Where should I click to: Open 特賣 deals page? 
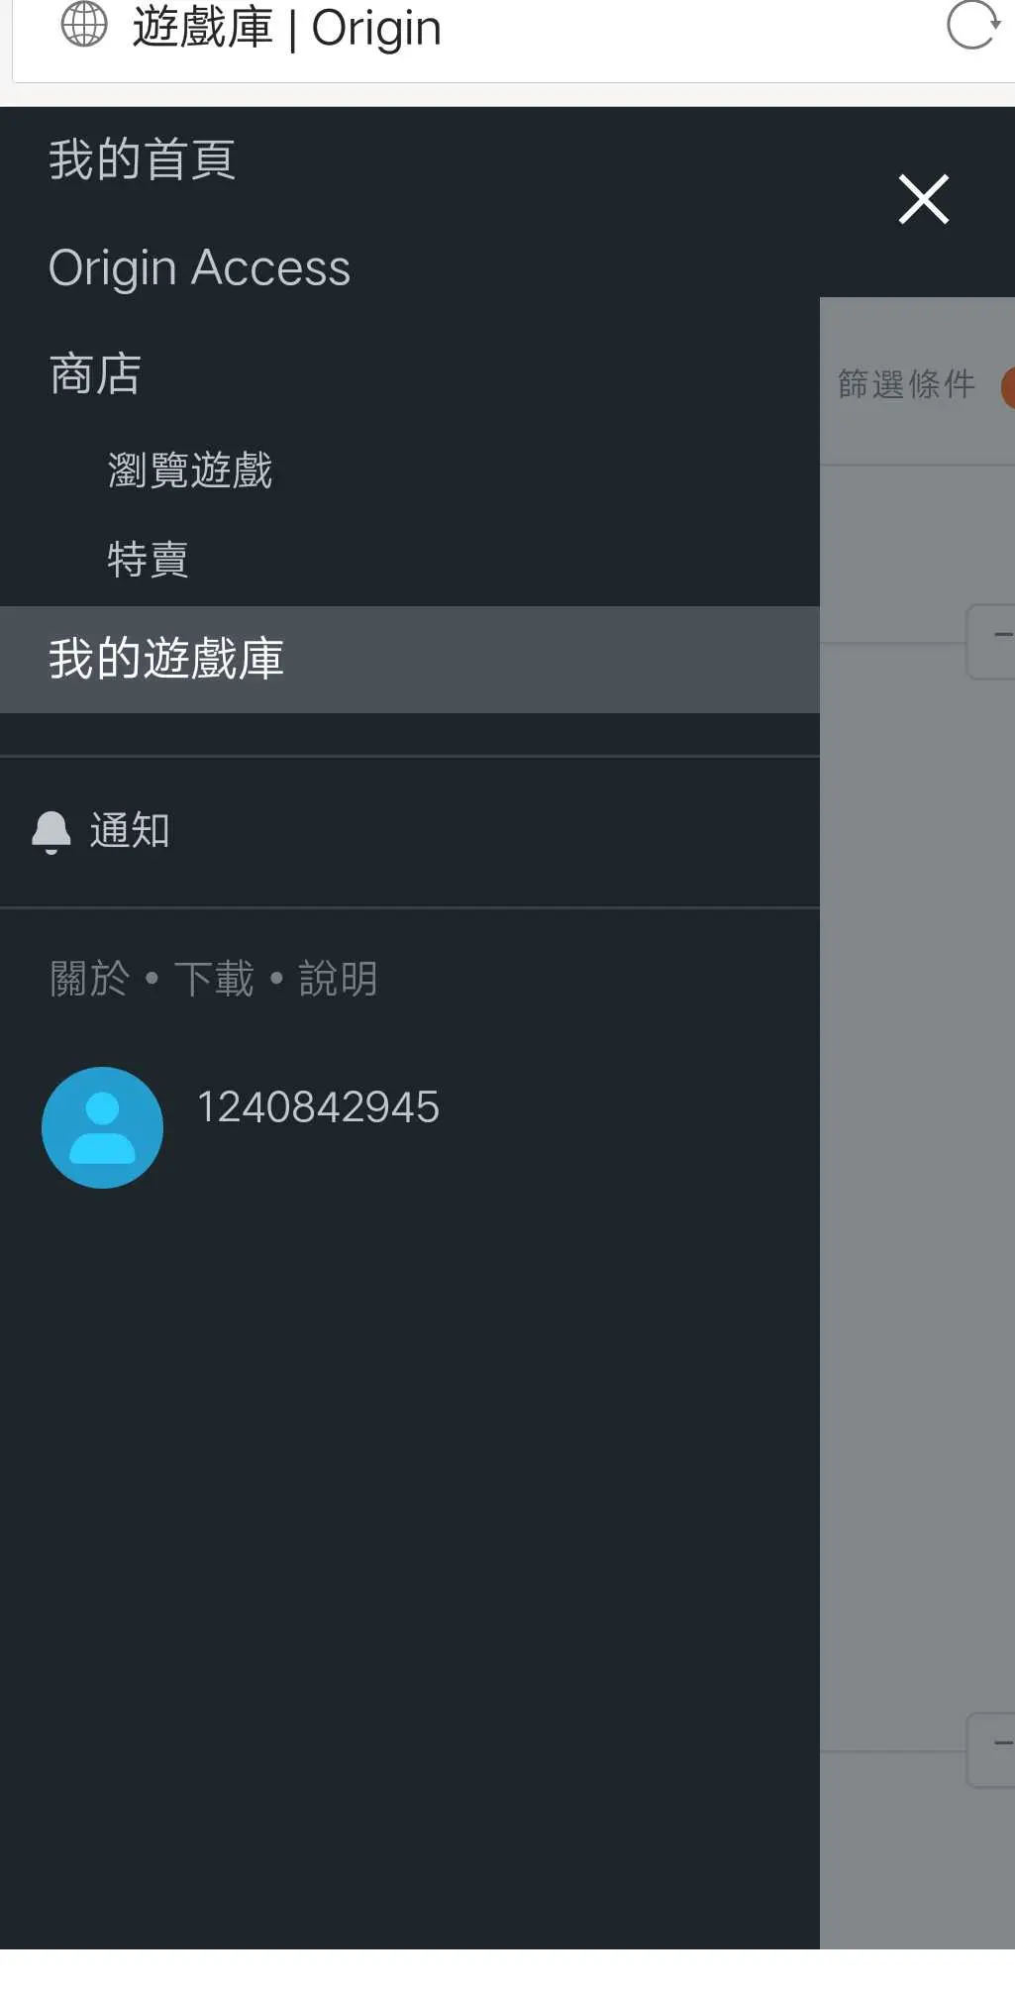tap(149, 560)
